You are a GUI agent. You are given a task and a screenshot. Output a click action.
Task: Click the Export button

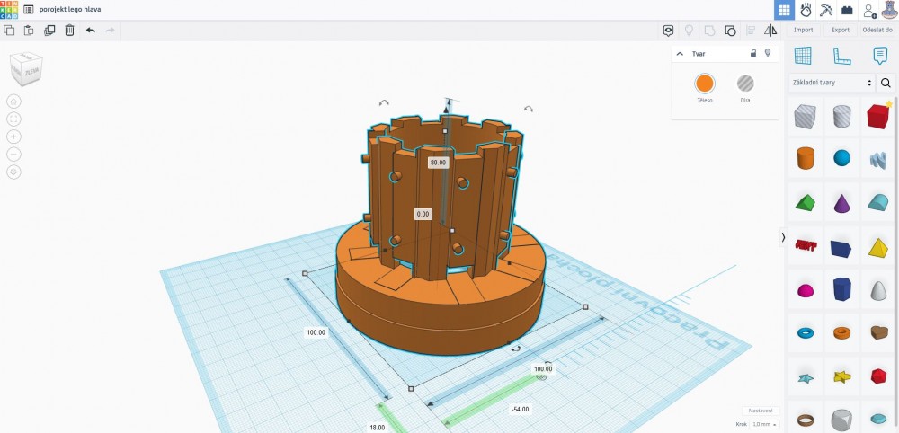(841, 30)
